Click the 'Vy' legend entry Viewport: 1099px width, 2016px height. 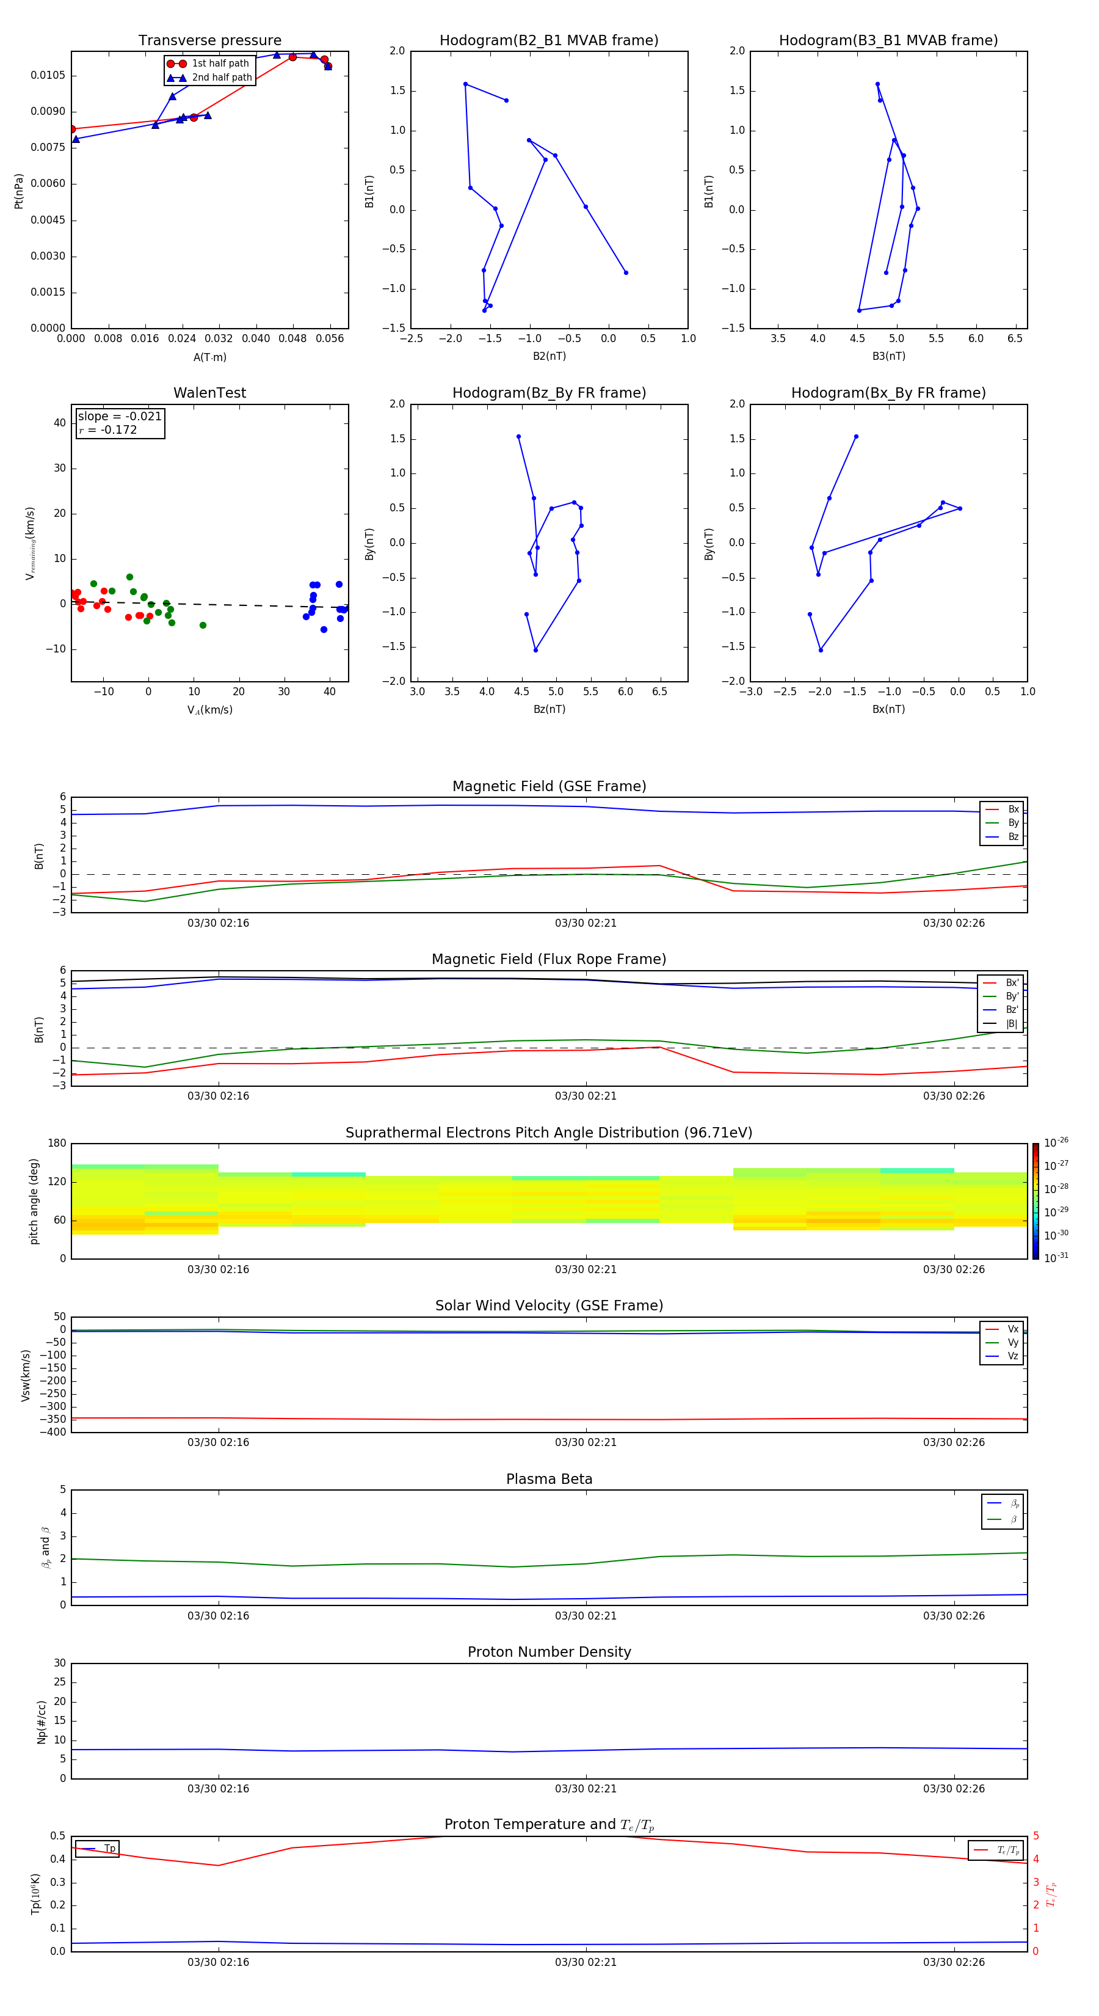point(1003,1343)
